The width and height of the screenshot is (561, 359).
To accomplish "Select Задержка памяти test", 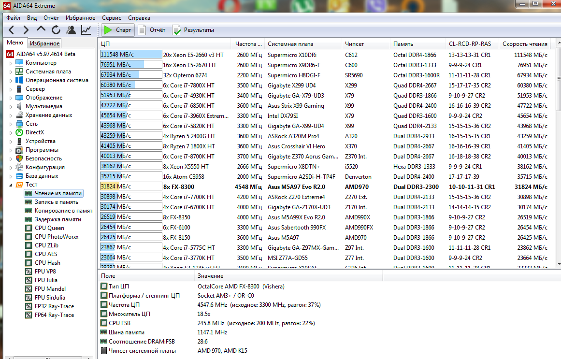I will (x=53, y=219).
